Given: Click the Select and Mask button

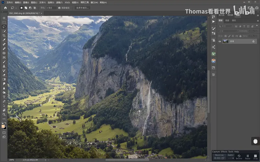Looking at the screenshot, I should [82, 8].
